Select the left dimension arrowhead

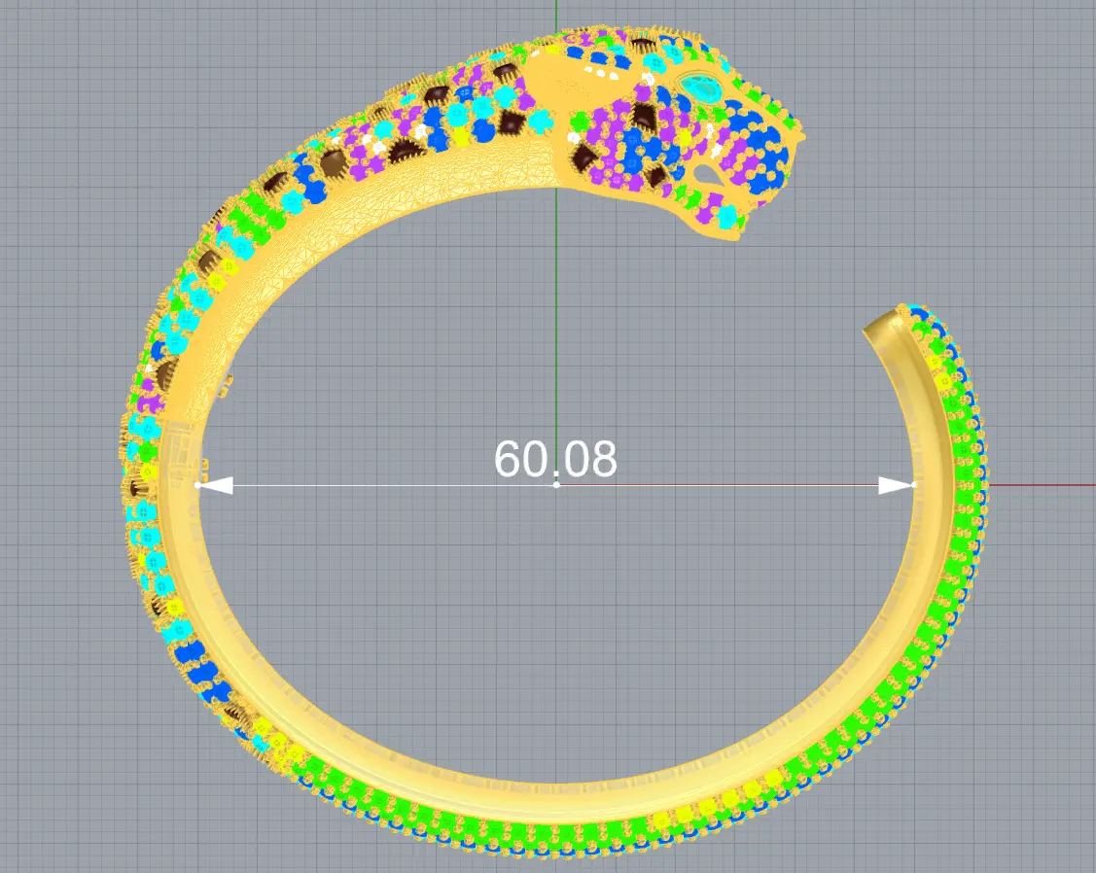coord(217,484)
